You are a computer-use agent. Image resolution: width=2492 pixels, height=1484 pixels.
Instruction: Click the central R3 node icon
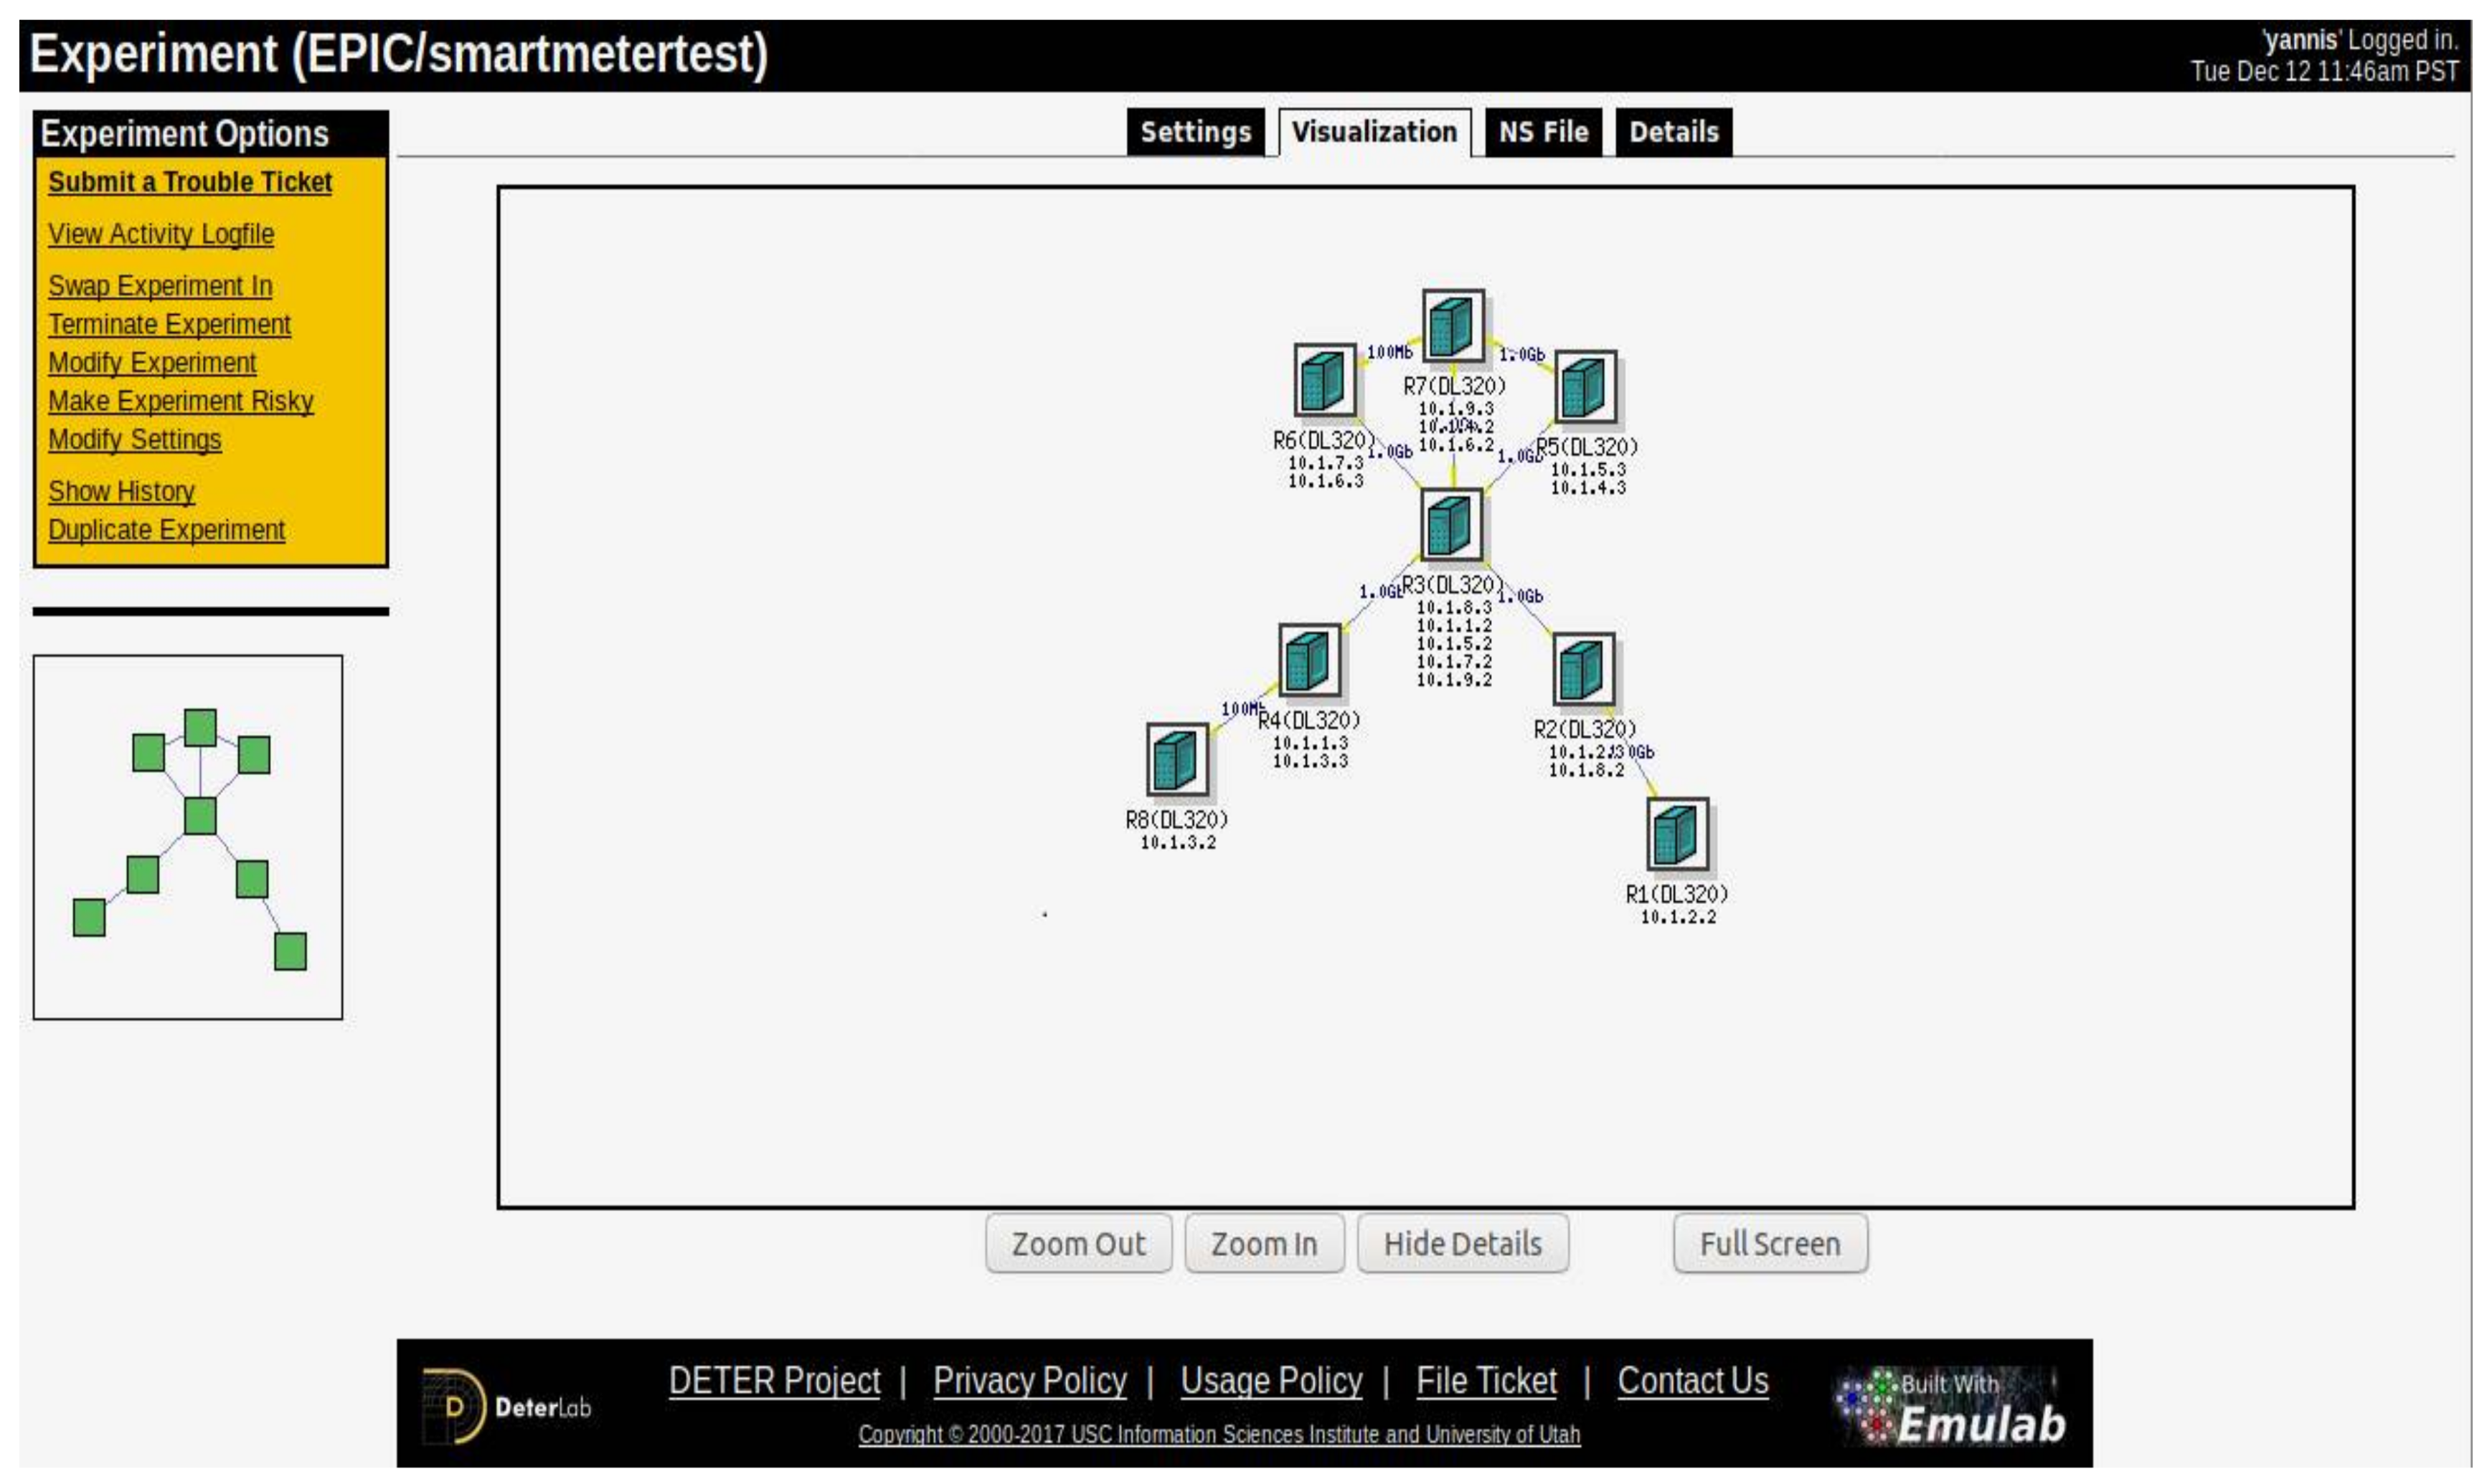point(1452,525)
